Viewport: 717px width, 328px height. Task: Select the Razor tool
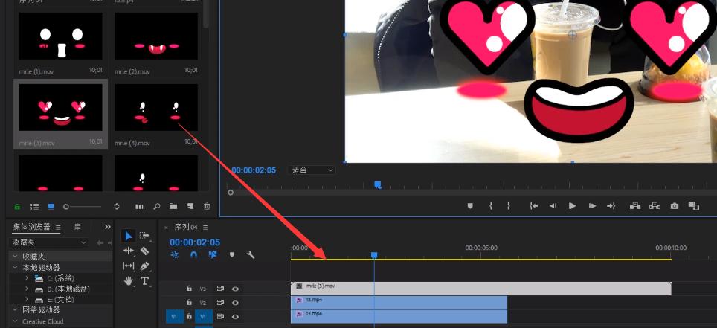(144, 251)
